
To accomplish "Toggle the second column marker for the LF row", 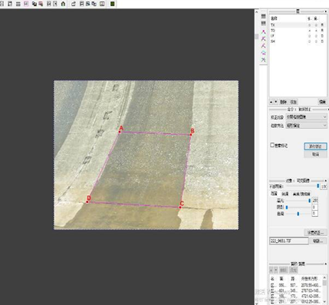I will pyautogui.click(x=316, y=36).
